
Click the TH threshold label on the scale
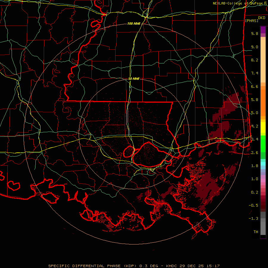point(256,232)
